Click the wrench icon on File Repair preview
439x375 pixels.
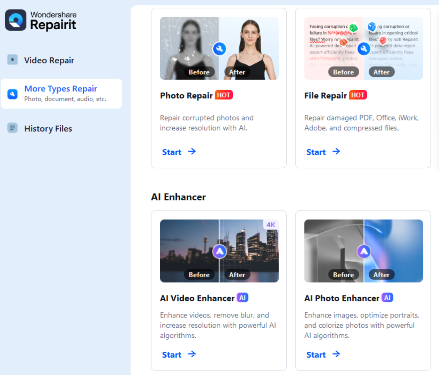tap(364, 49)
